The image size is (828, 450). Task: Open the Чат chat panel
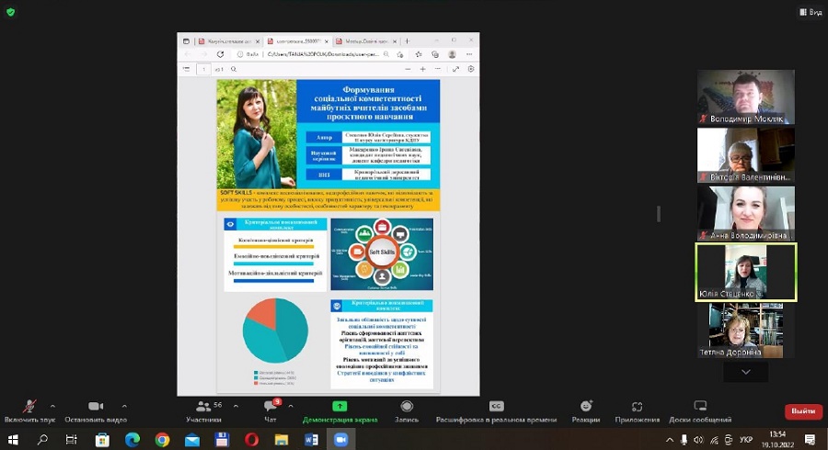[x=270, y=410]
